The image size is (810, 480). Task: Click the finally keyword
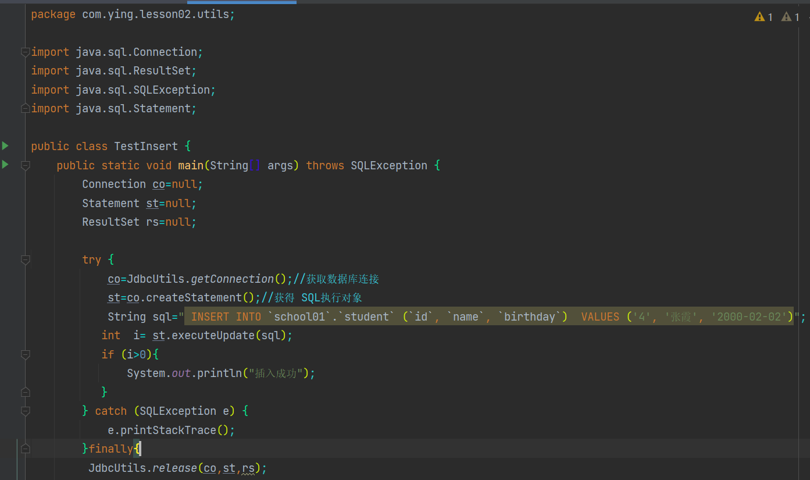110,449
